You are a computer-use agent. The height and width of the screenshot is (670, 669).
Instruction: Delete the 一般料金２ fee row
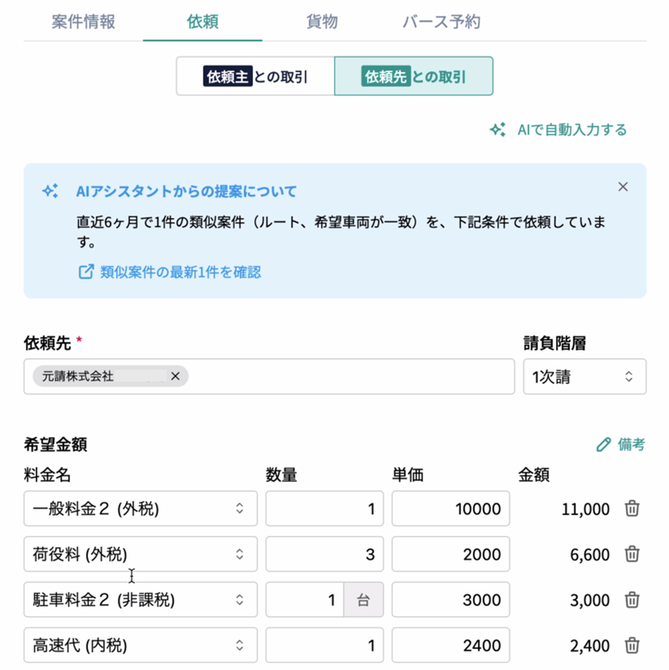pyautogui.click(x=632, y=509)
